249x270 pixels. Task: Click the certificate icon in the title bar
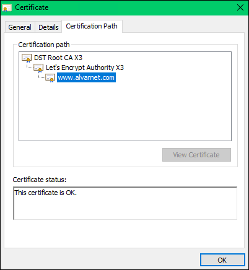(6, 8)
